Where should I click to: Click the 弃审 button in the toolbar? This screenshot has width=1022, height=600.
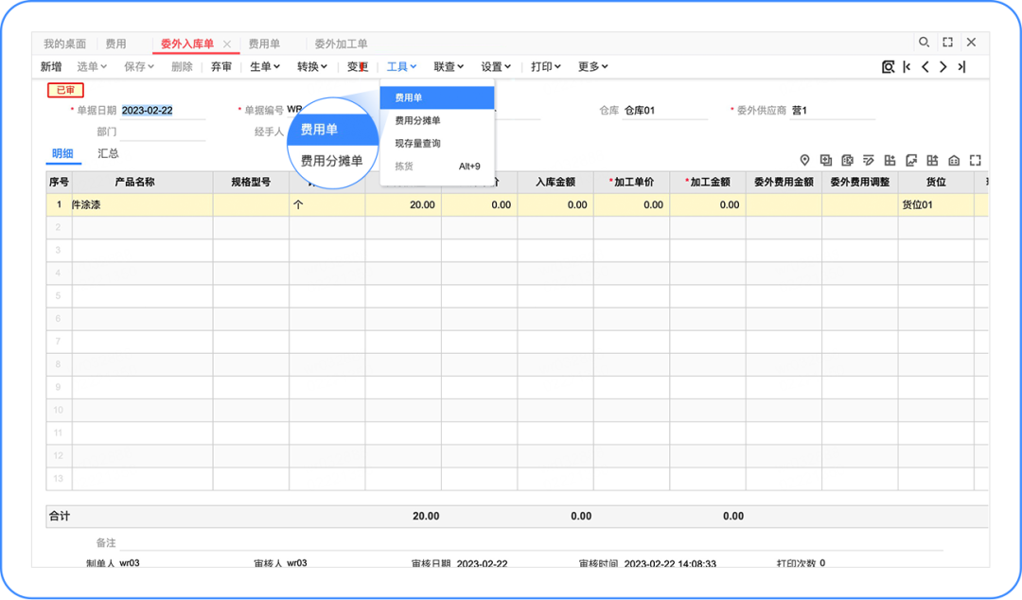[222, 66]
